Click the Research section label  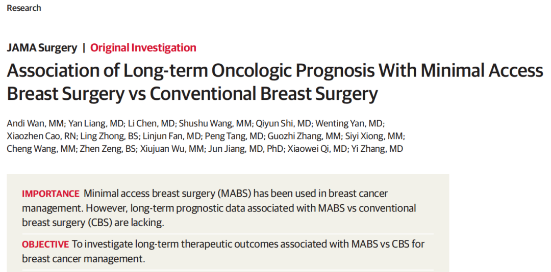point(24,8)
